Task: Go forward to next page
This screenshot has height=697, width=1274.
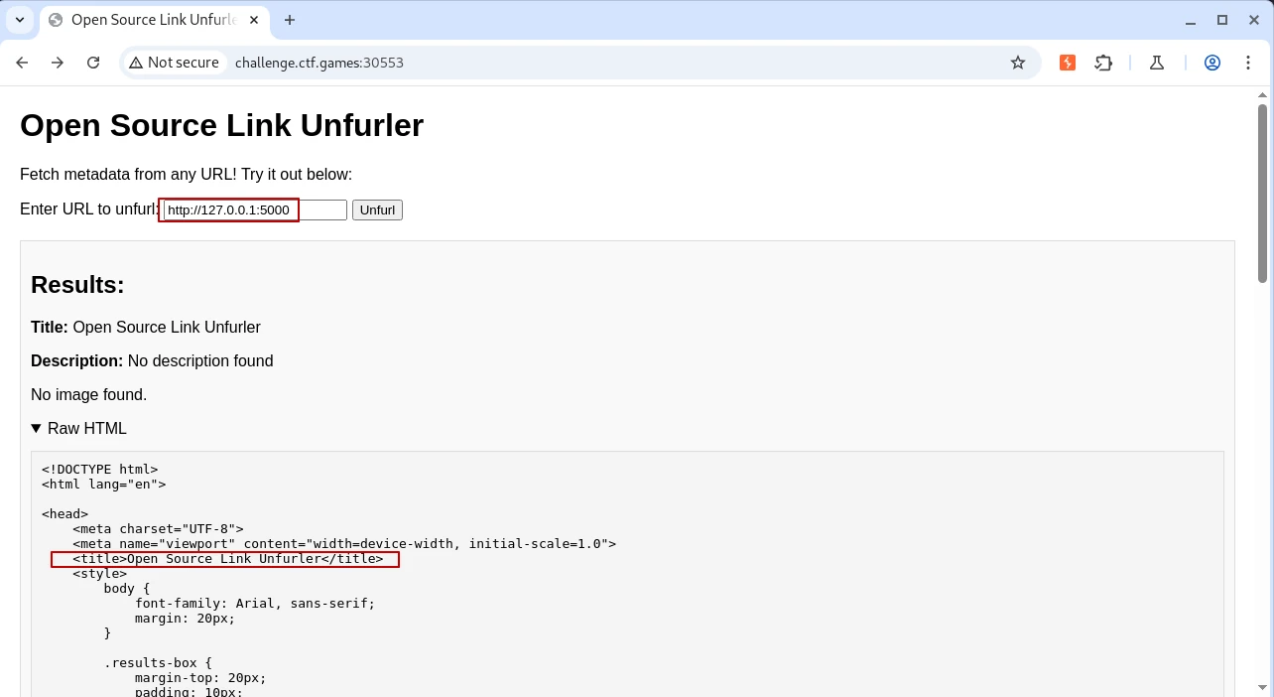Action: [58, 63]
